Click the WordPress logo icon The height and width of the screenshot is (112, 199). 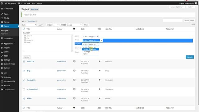(2, 3)
